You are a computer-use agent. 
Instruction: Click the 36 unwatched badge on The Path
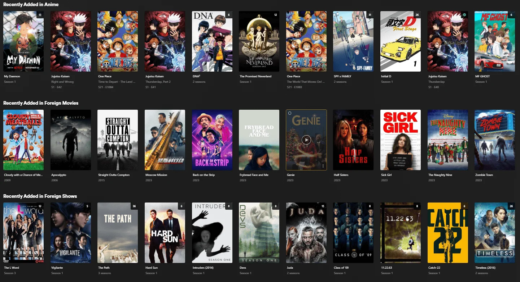pos(134,206)
